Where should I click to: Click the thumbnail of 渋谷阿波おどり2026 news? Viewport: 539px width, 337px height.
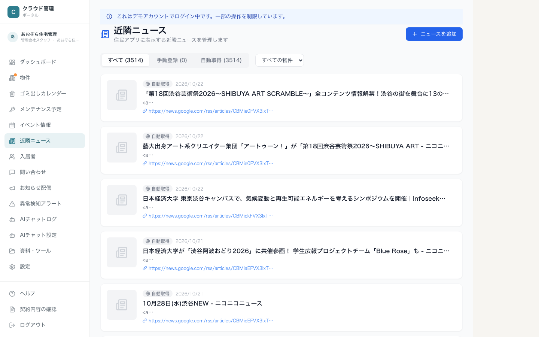coord(122,252)
